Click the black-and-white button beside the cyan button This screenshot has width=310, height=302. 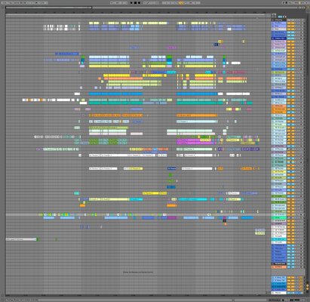tap(284, 17)
